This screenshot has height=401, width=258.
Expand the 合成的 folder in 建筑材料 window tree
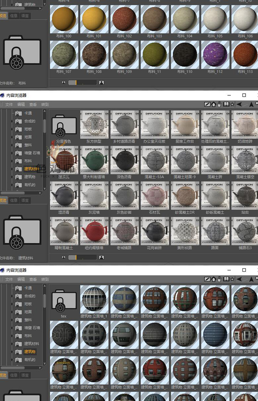point(12,121)
